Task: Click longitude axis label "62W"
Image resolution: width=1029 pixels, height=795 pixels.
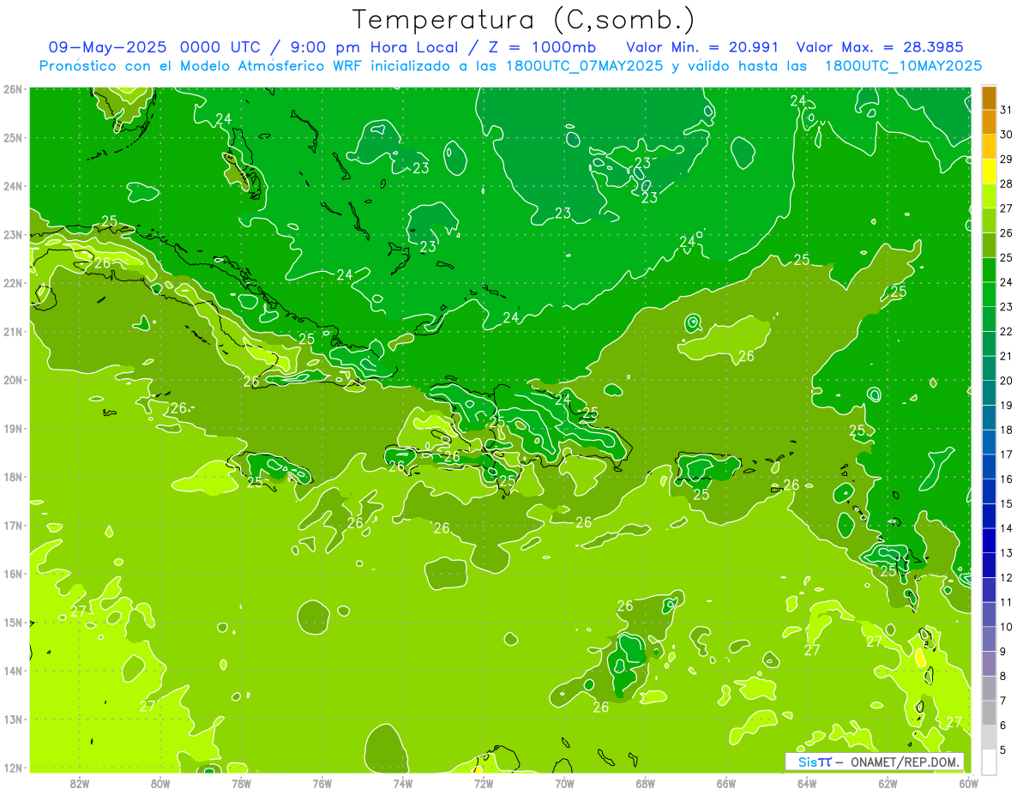Action: 888,783
